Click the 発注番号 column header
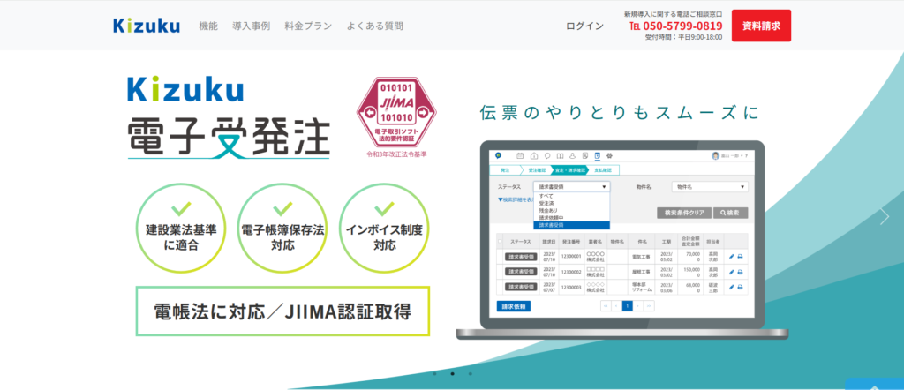Screen dimensions: 904x390 point(571,242)
